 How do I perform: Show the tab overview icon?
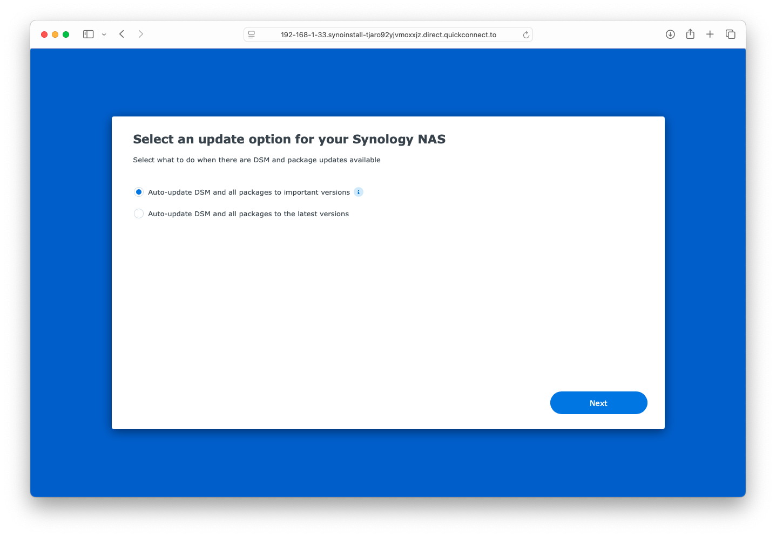[x=731, y=34]
